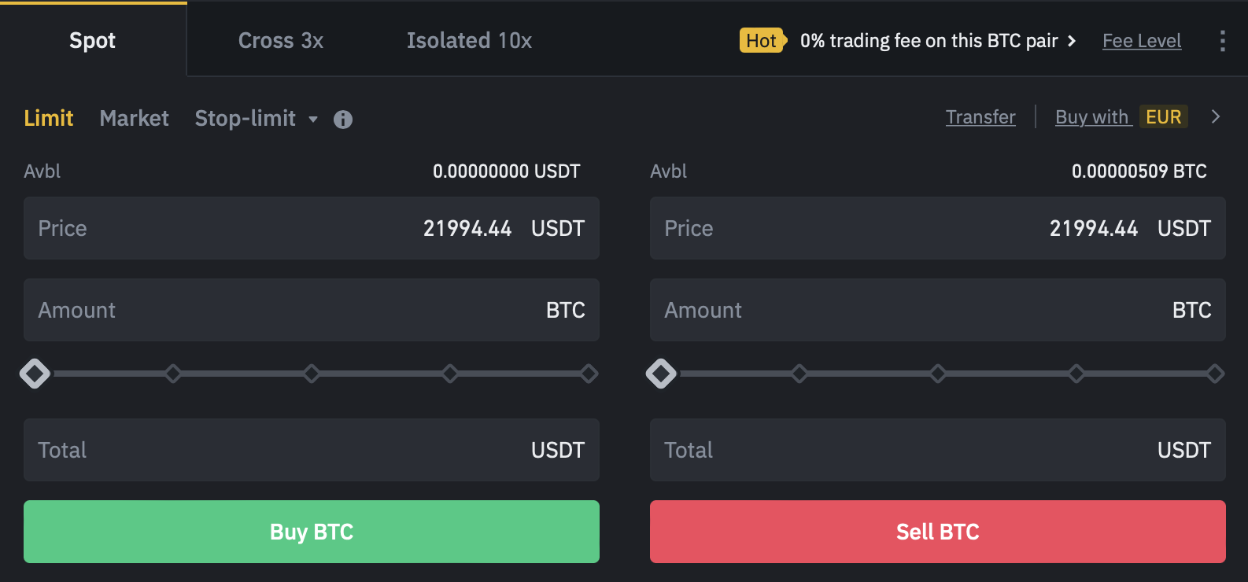This screenshot has width=1248, height=582.
Task: Select the Isolated 10x margin tab
Action: pyautogui.click(x=469, y=41)
